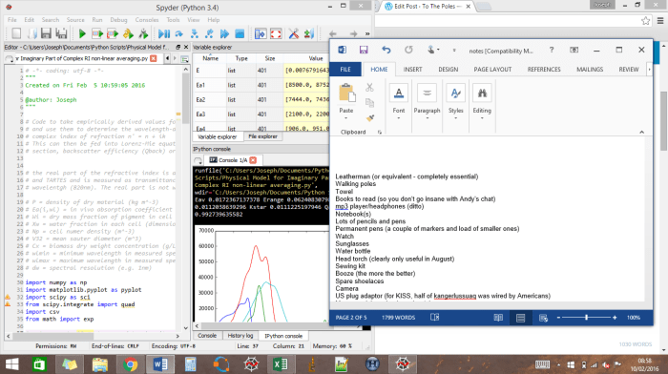668x374 pixels.
Task: Expand the Editing group dropdown
Action: point(482,118)
